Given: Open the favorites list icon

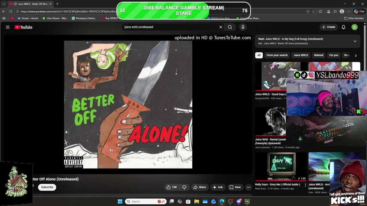Looking at the screenshot, I should point(335,11).
